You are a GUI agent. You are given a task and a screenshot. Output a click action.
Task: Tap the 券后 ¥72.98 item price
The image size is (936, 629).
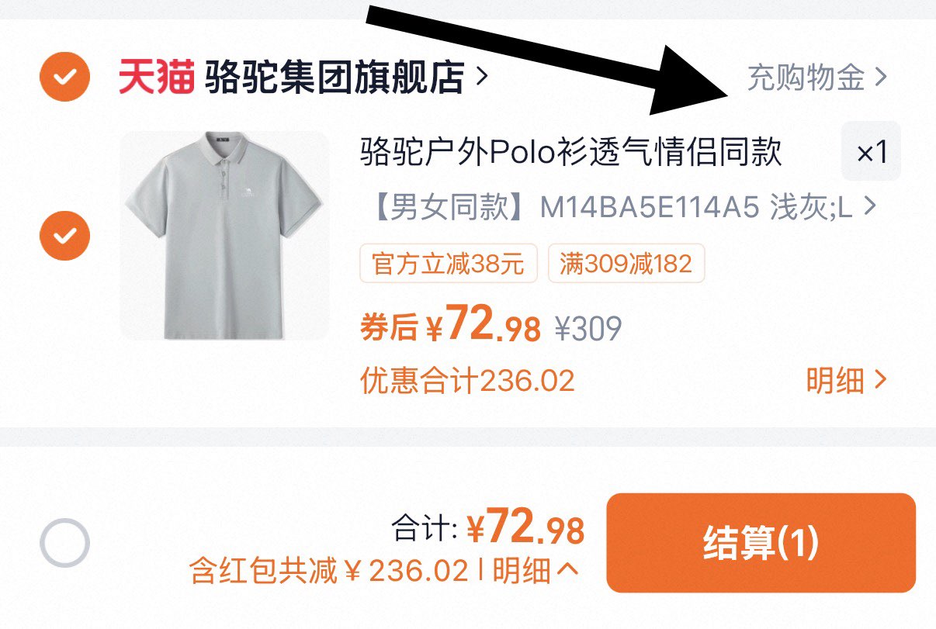(450, 327)
